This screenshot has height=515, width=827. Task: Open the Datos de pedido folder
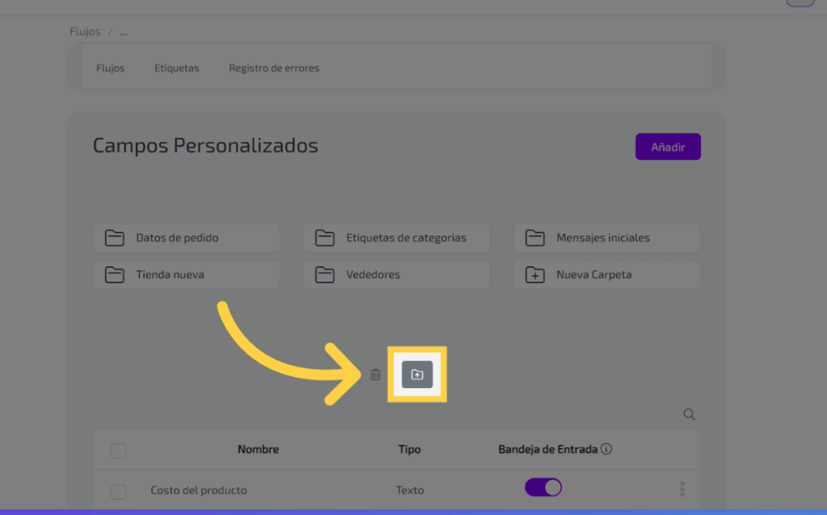(x=187, y=238)
